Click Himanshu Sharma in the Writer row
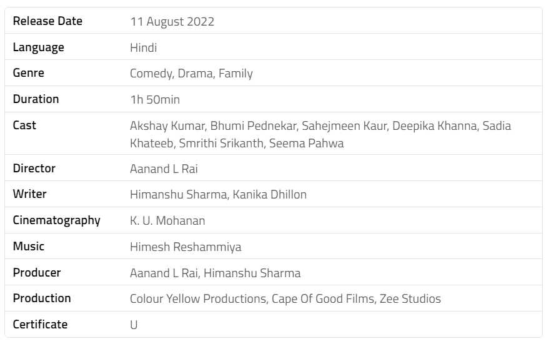The image size is (546, 344). point(178,195)
